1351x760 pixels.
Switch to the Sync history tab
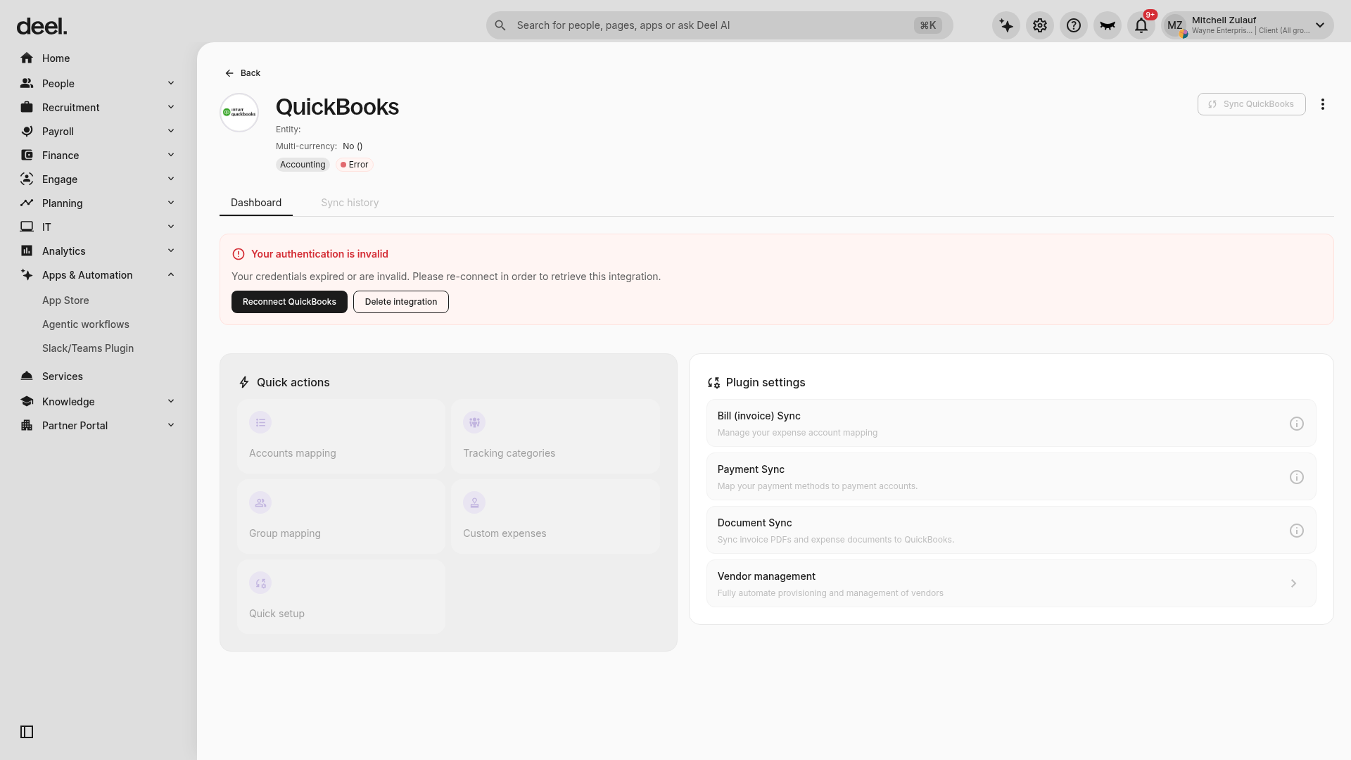(350, 203)
